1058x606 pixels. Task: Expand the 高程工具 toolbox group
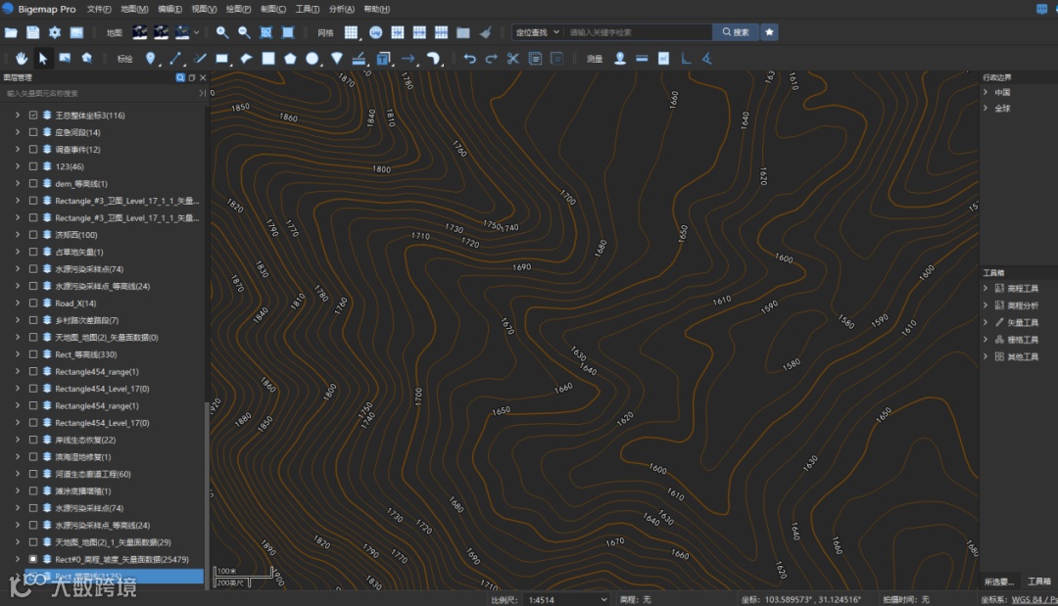click(x=986, y=288)
